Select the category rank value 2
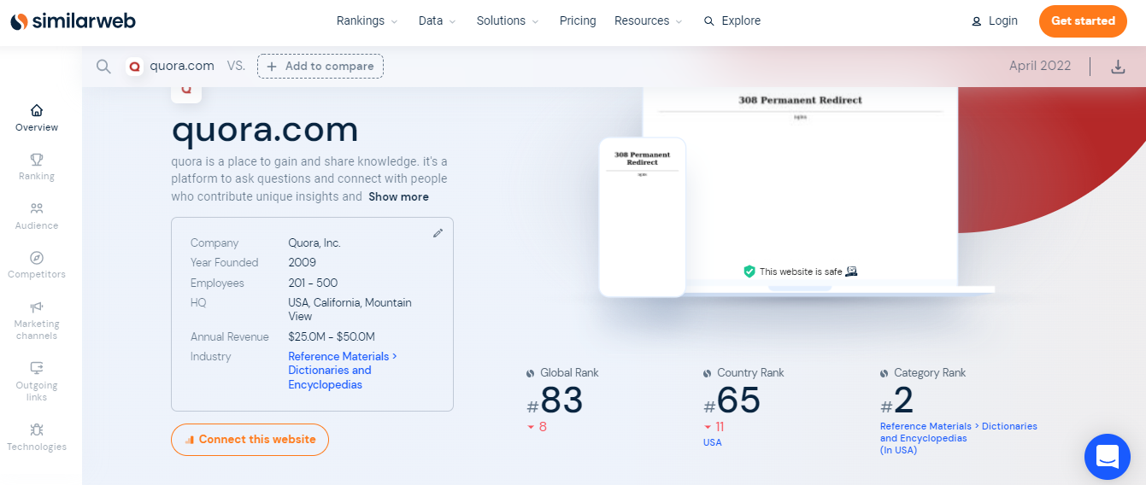The image size is (1146, 485). pyautogui.click(x=903, y=400)
